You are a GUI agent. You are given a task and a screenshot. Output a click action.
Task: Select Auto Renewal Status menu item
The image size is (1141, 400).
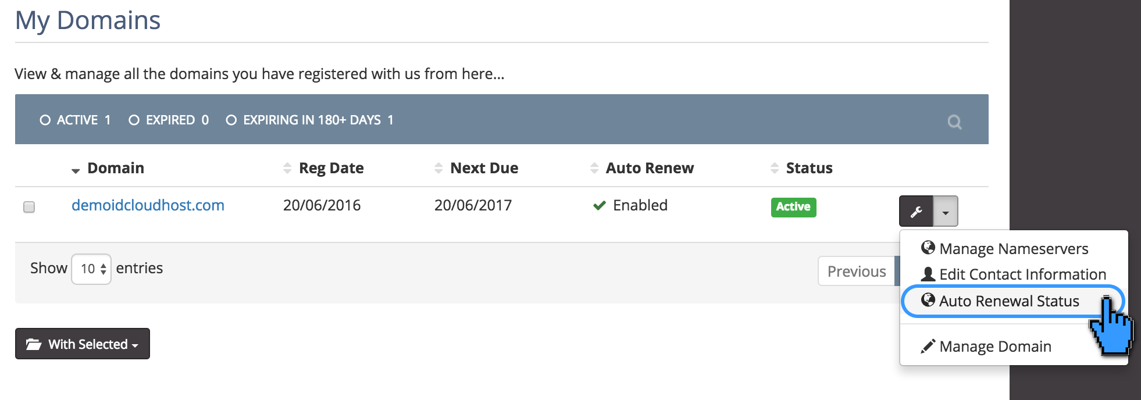(x=1008, y=301)
